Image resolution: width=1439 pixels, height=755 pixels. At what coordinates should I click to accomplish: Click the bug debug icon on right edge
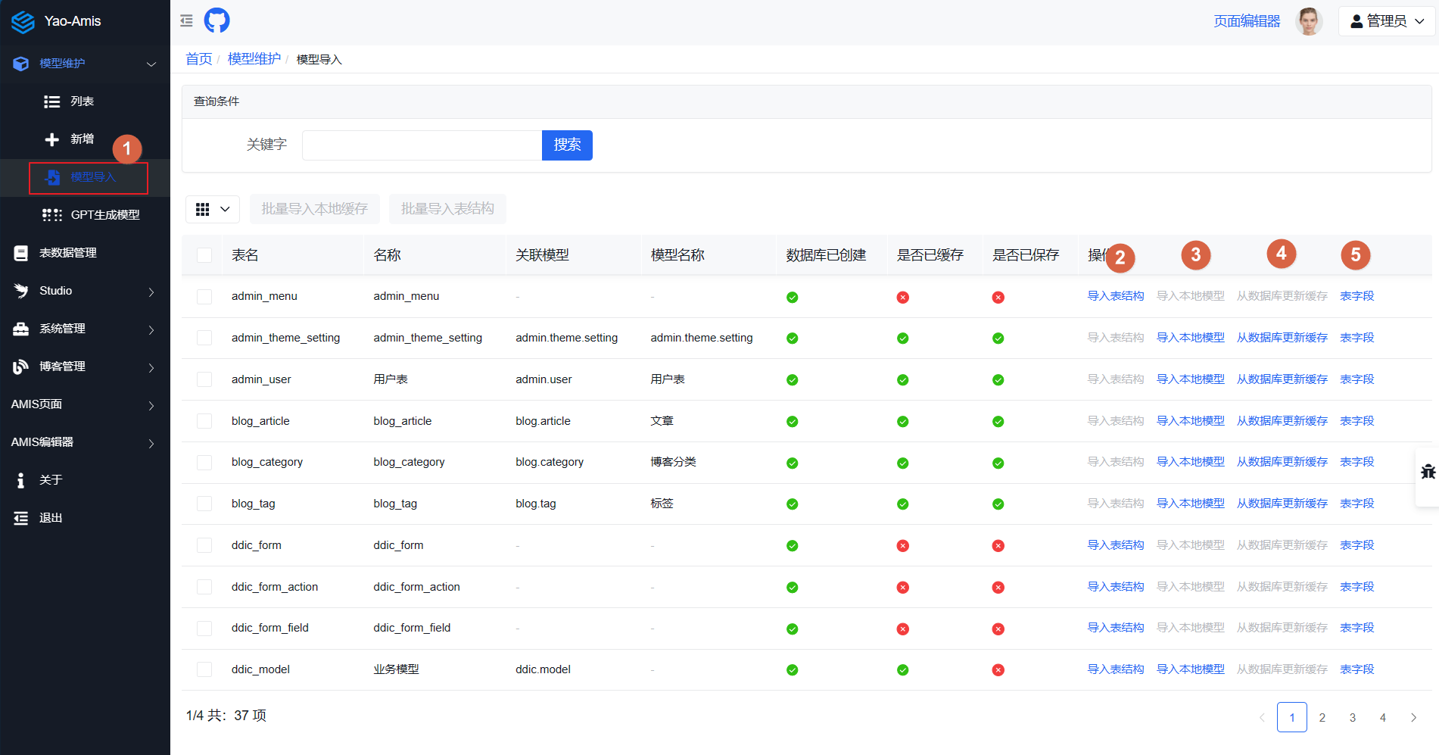1428,472
